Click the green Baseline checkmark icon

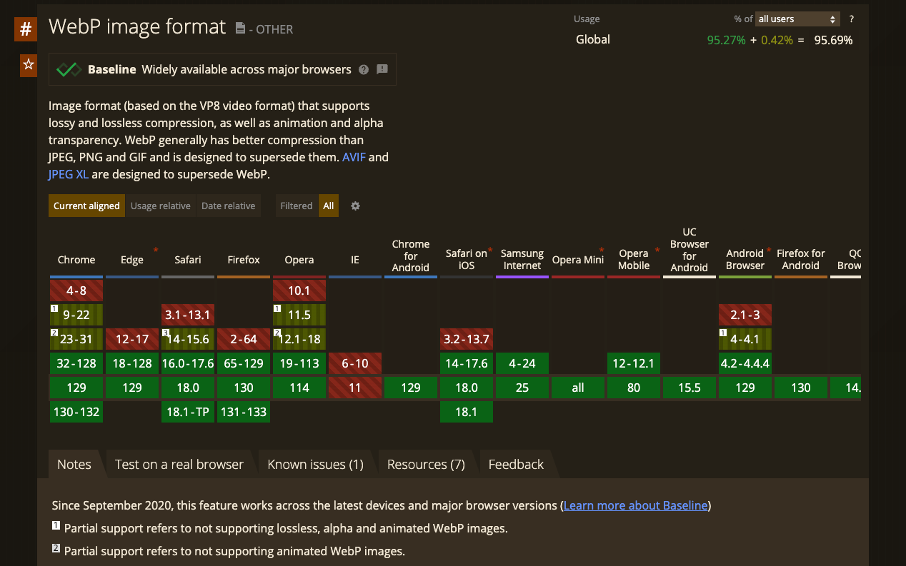(69, 69)
